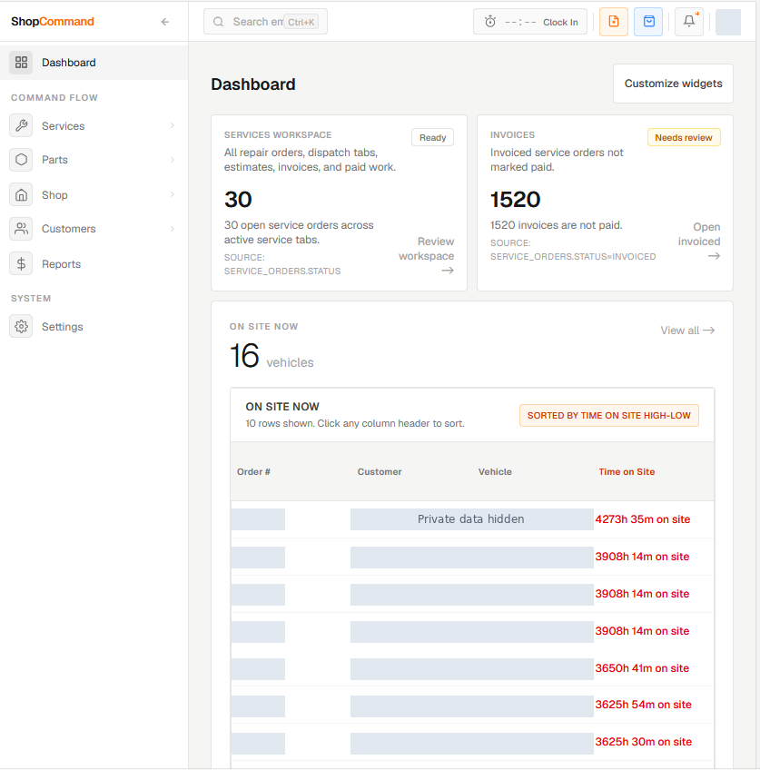Click the Dashboard grid icon
Image resolution: width=760 pixels, height=770 pixels.
21,63
